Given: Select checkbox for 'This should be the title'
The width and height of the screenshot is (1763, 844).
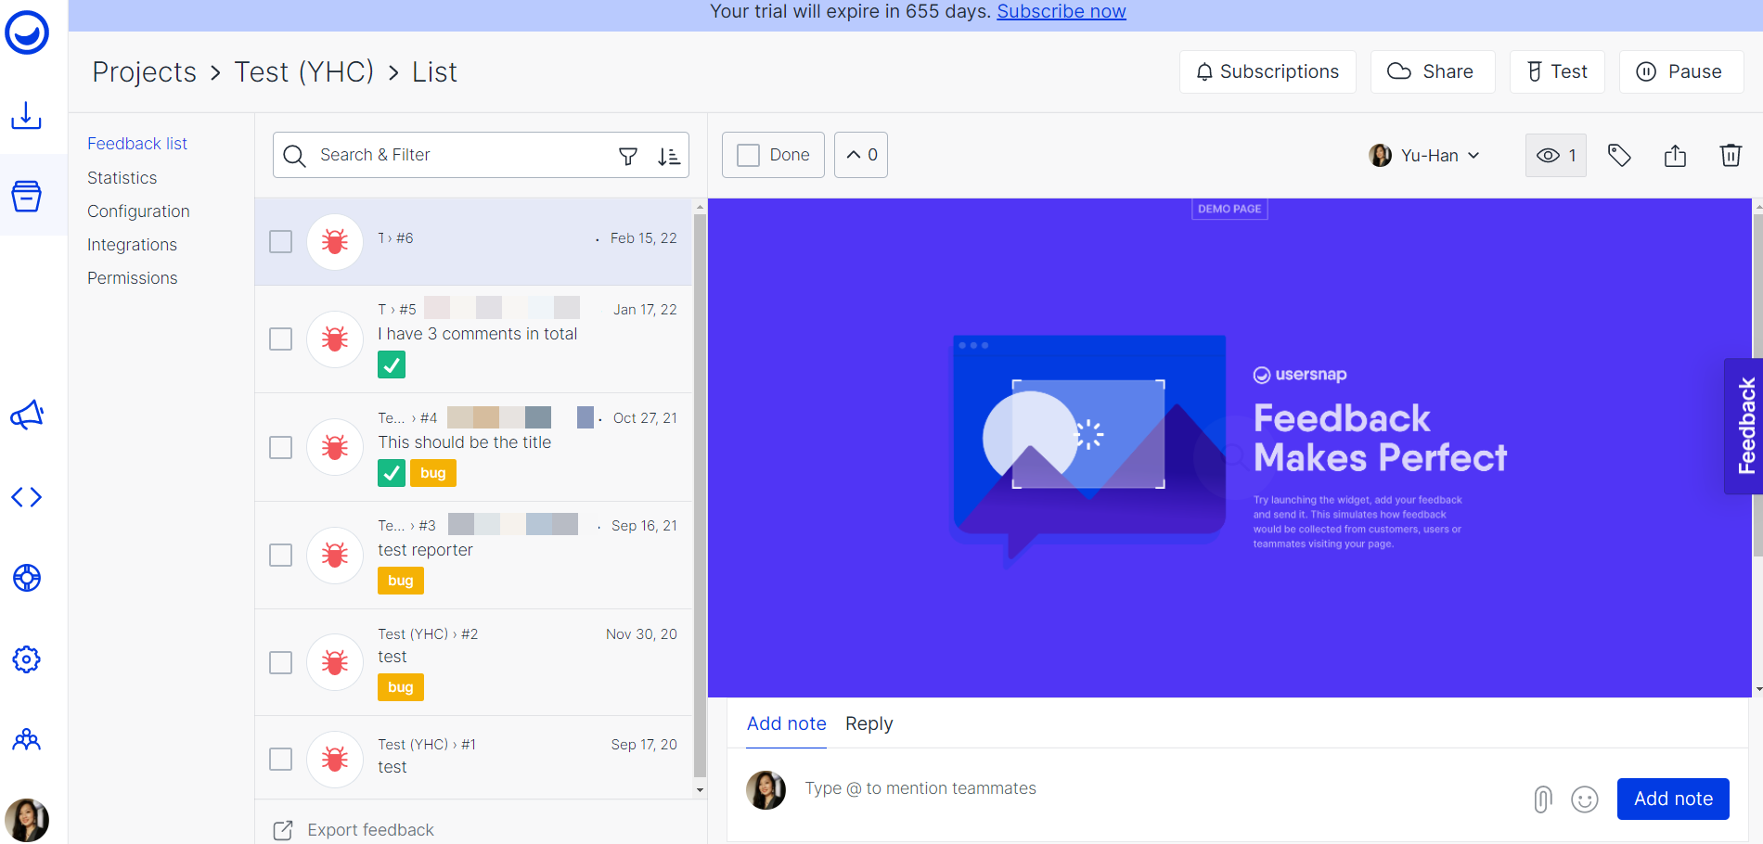Looking at the screenshot, I should coord(280,447).
